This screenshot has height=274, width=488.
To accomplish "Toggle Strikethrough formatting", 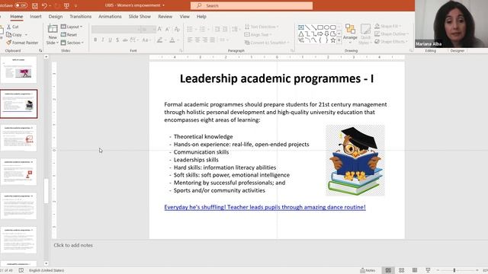I will pyautogui.click(x=125, y=40).
